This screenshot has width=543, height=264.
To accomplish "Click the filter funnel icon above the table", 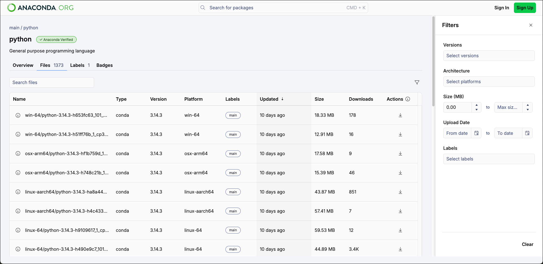I will [x=417, y=82].
